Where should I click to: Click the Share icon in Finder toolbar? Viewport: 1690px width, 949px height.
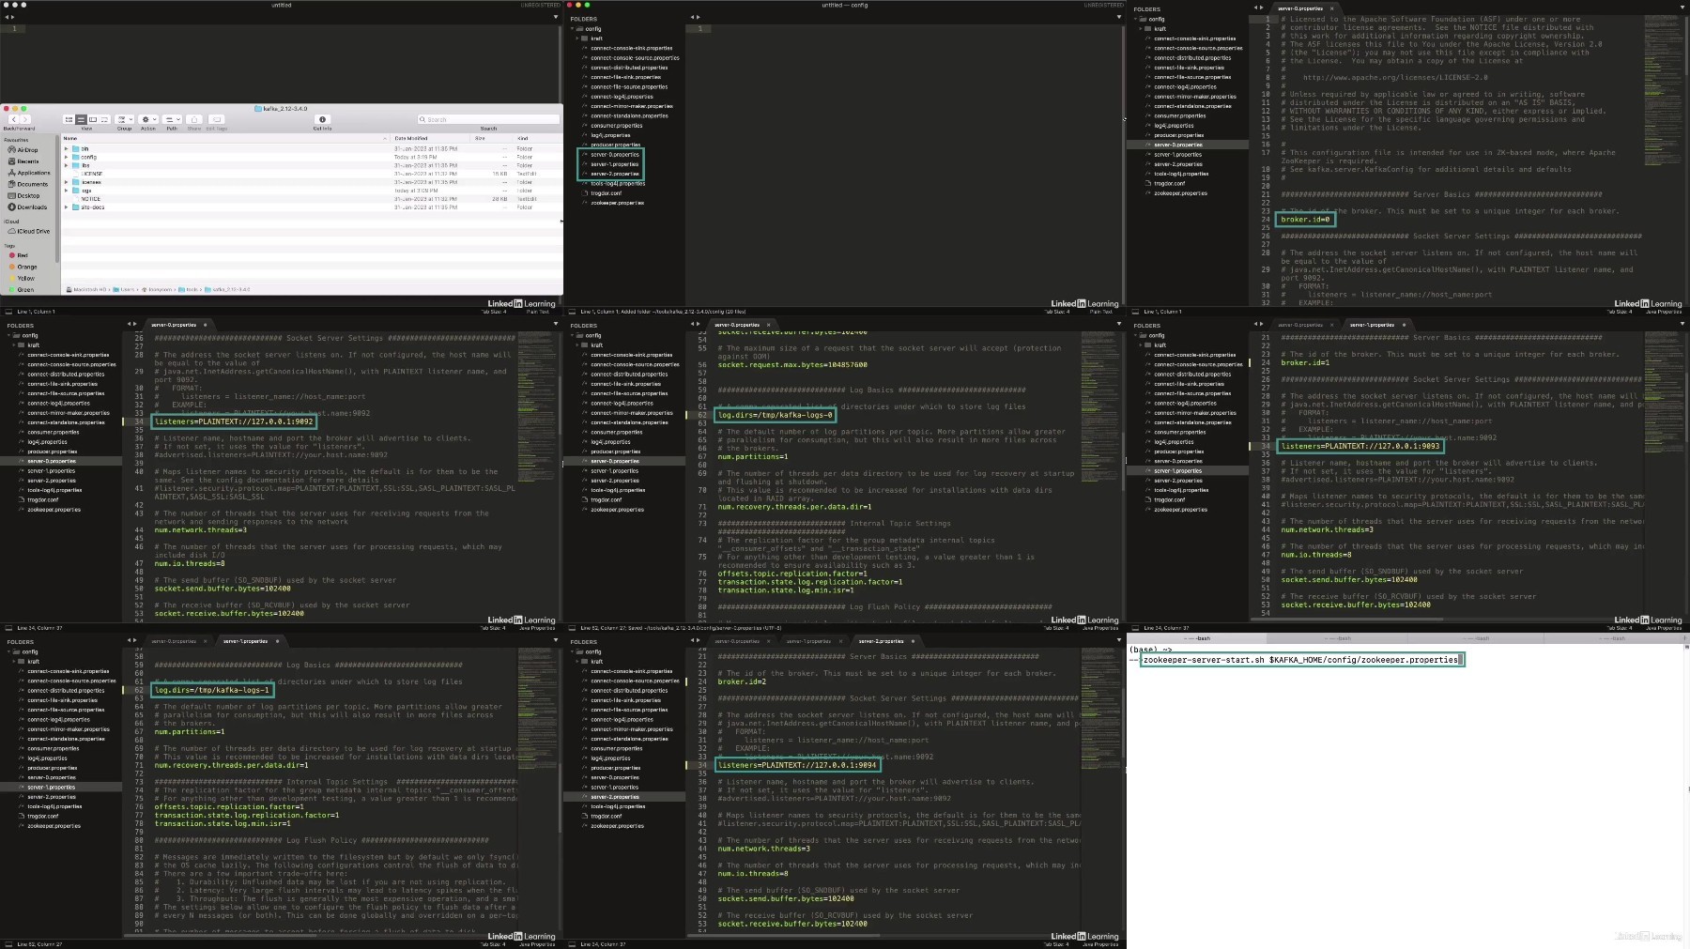coord(194,119)
